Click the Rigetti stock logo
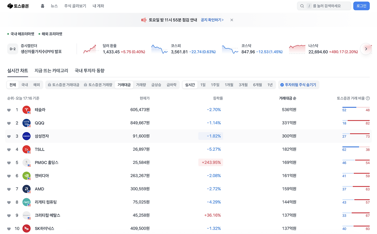Viewport: 377px width, 234px height. tap(27, 202)
